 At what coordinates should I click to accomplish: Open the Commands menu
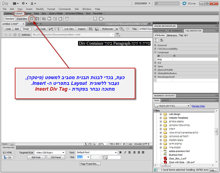coord(65,9)
